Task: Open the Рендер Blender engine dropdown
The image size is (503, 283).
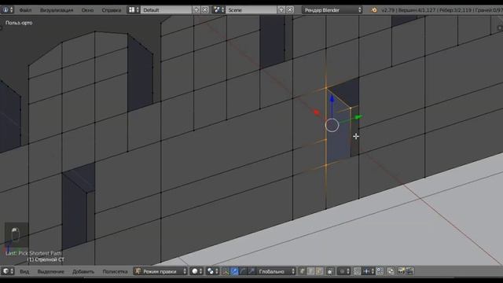Action: (332, 10)
